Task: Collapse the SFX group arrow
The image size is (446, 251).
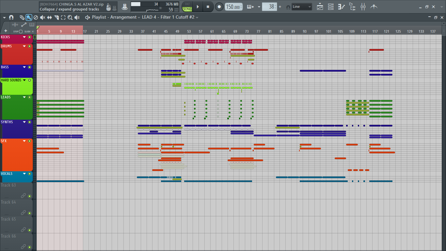Action: click(x=24, y=141)
